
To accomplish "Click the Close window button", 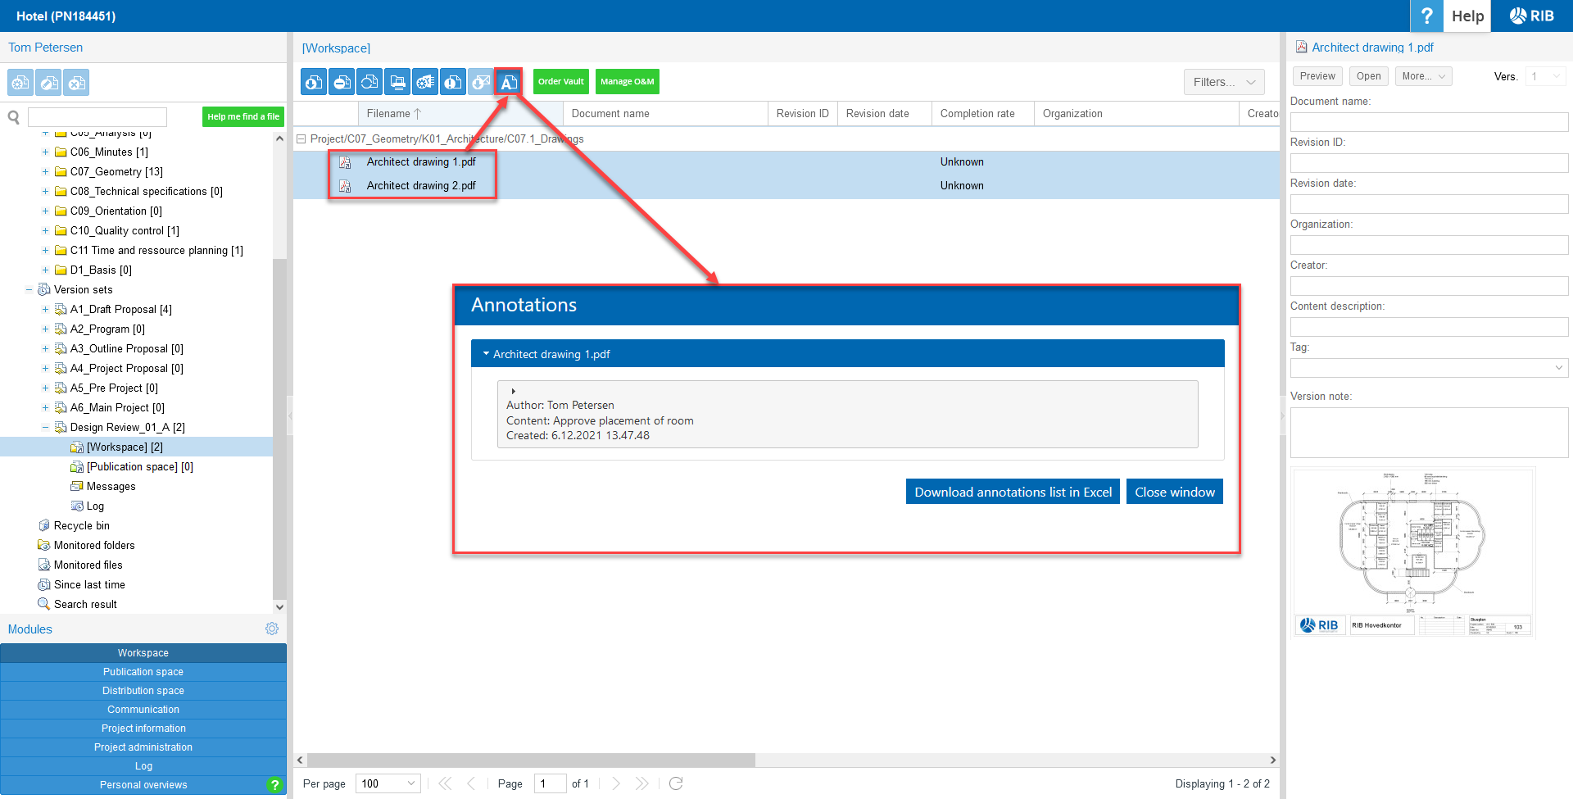I will [x=1174, y=492].
